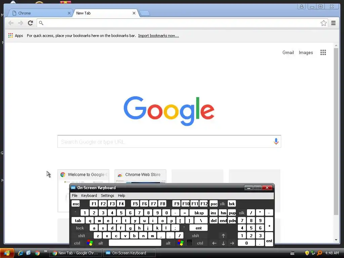Click the page scrollbar up arrow
This screenshot has height=258, width=344.
coord(336,45)
